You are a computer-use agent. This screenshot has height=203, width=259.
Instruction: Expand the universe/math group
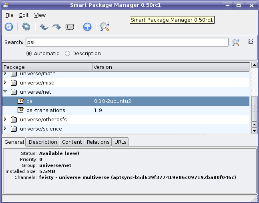coord(5,73)
